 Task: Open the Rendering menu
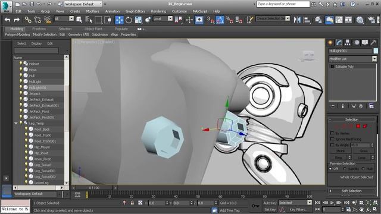[158, 11]
